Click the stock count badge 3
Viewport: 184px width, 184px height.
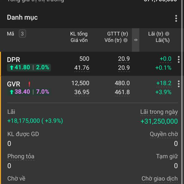point(22,34)
